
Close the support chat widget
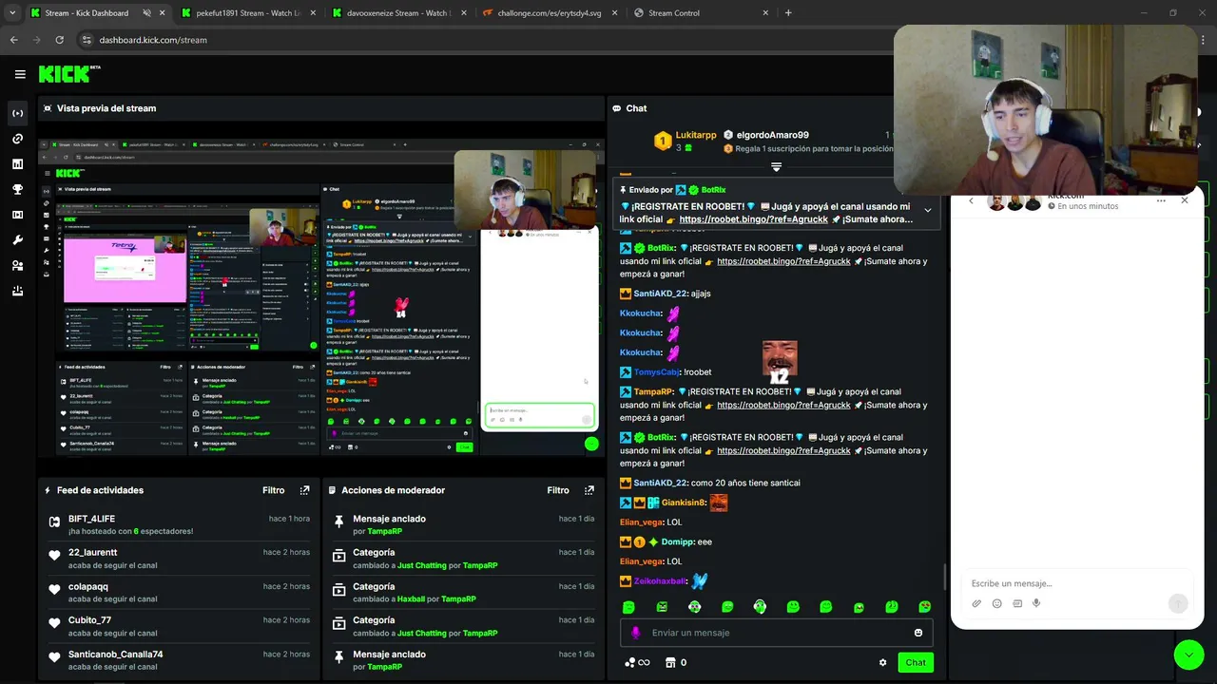point(1185,200)
